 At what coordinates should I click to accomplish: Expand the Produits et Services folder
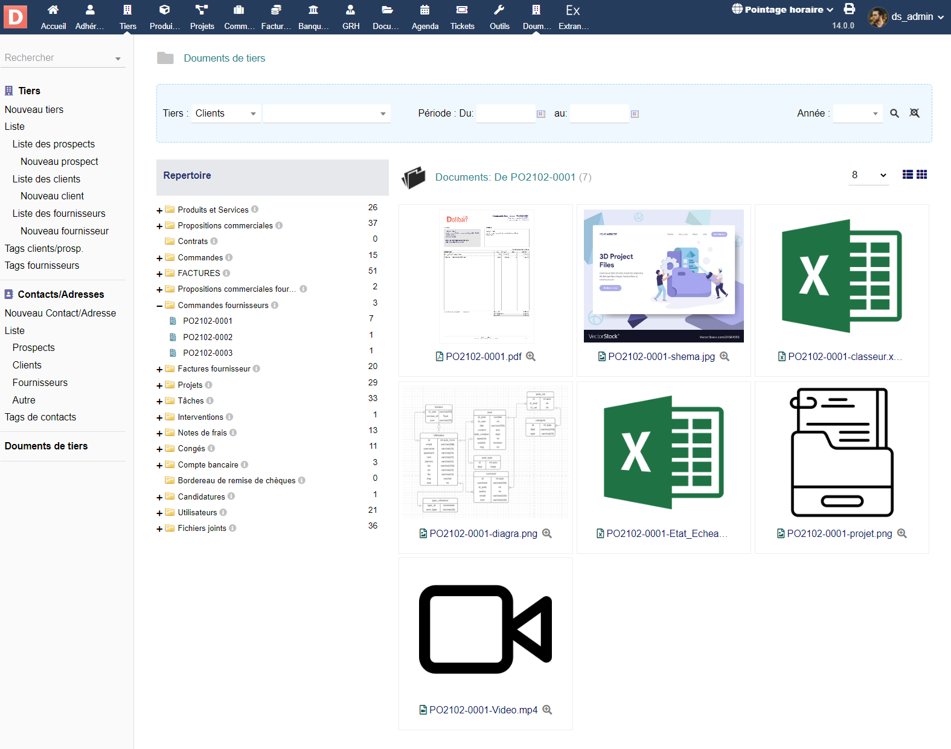click(x=159, y=210)
